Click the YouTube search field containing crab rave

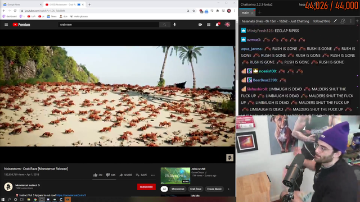pos(109,25)
